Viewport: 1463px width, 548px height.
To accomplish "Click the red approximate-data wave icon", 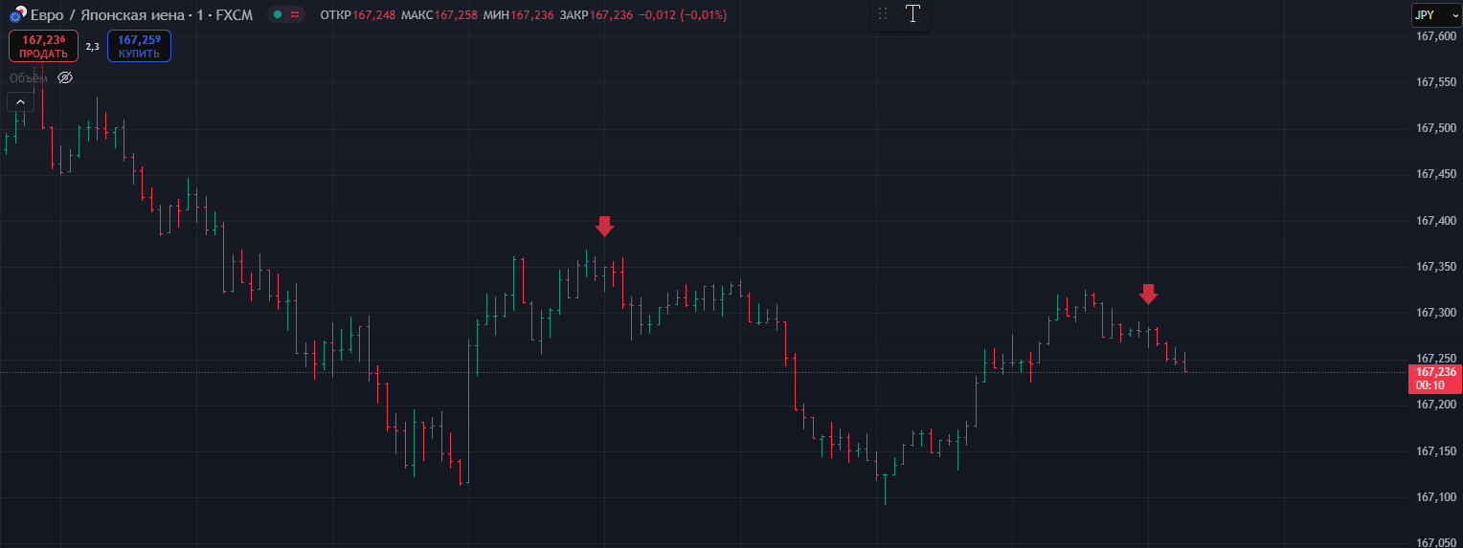I will click(295, 15).
